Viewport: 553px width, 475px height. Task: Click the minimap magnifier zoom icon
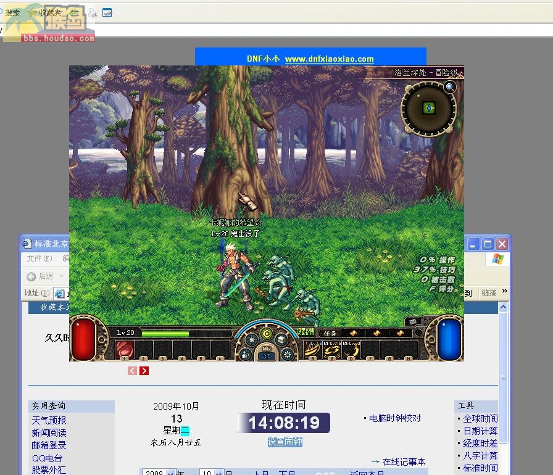(x=450, y=86)
